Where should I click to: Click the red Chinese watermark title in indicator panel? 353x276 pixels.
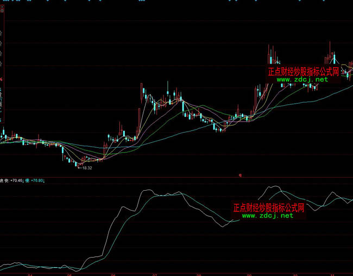point(268,207)
